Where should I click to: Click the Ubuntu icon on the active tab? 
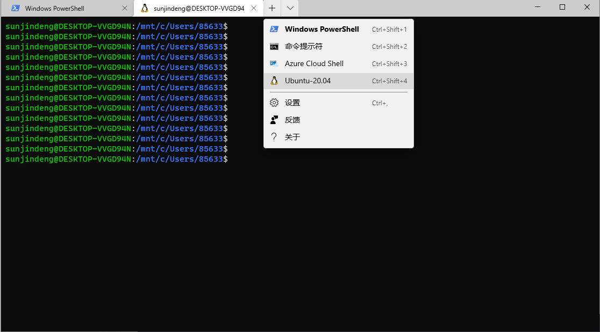pyautogui.click(x=145, y=8)
